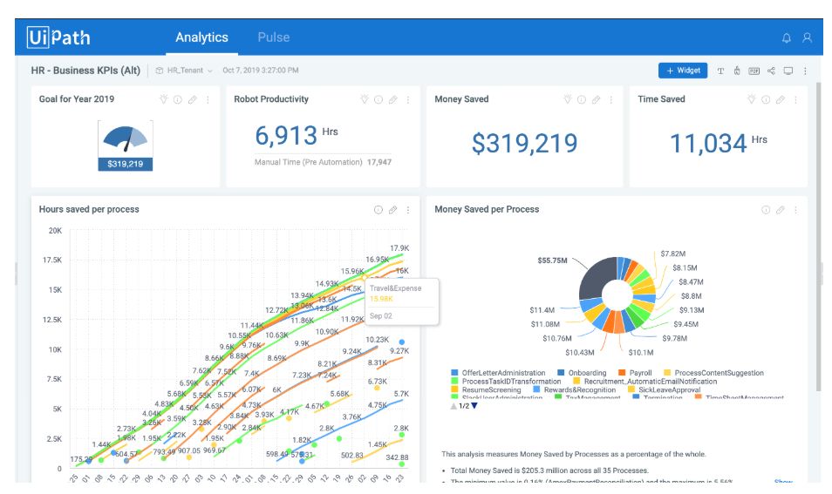Click the dark $55.75M pie slice
This screenshot has height=494, width=832.
pos(596,279)
